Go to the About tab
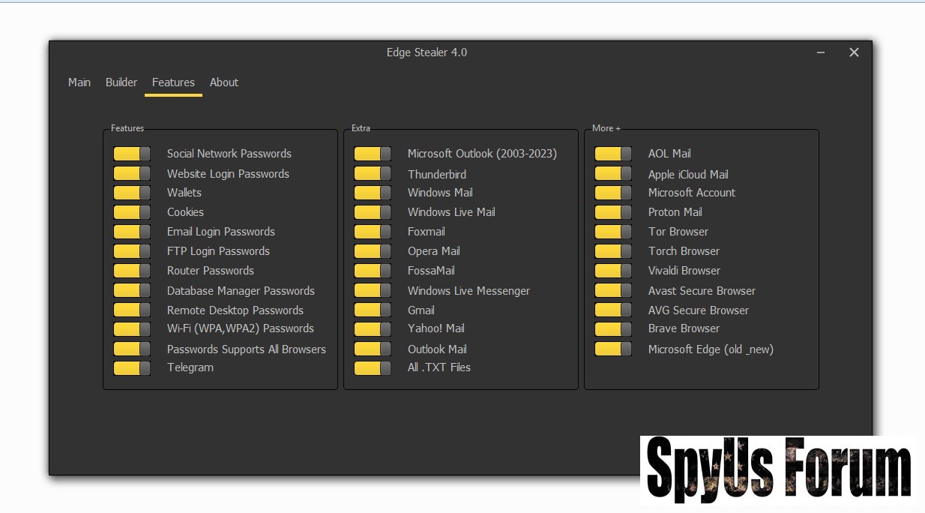 (x=224, y=82)
